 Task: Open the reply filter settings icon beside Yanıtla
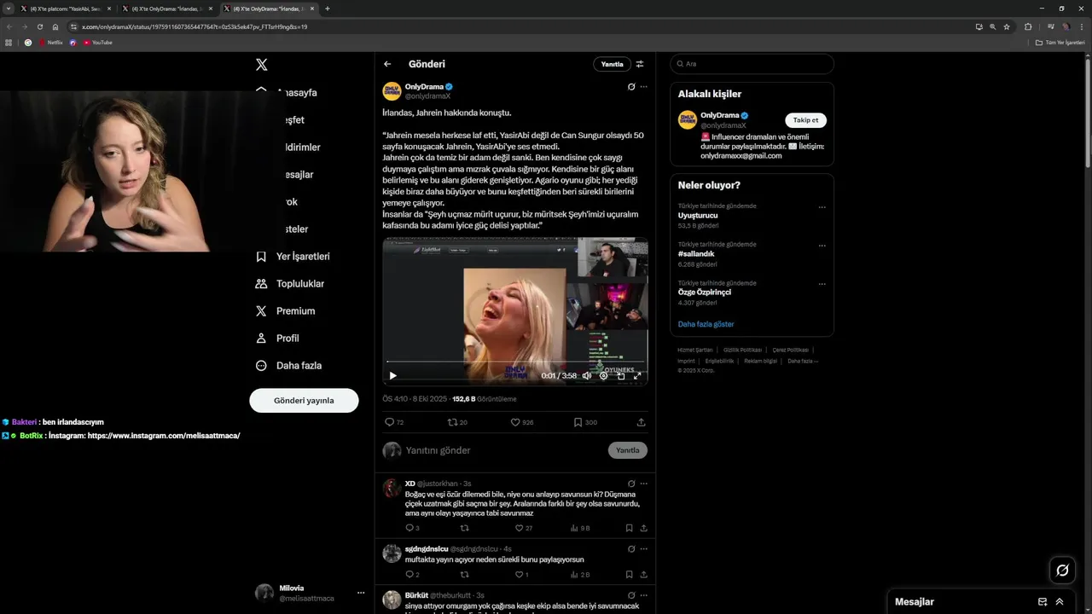point(640,64)
